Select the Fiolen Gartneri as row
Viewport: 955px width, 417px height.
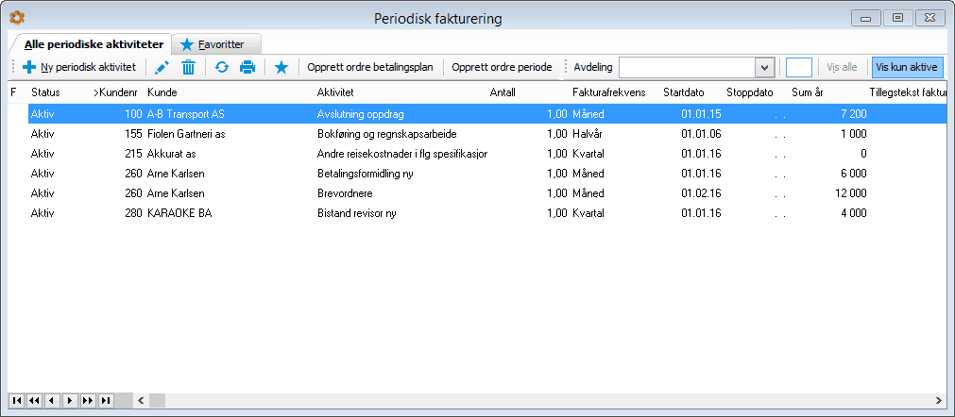(486, 134)
